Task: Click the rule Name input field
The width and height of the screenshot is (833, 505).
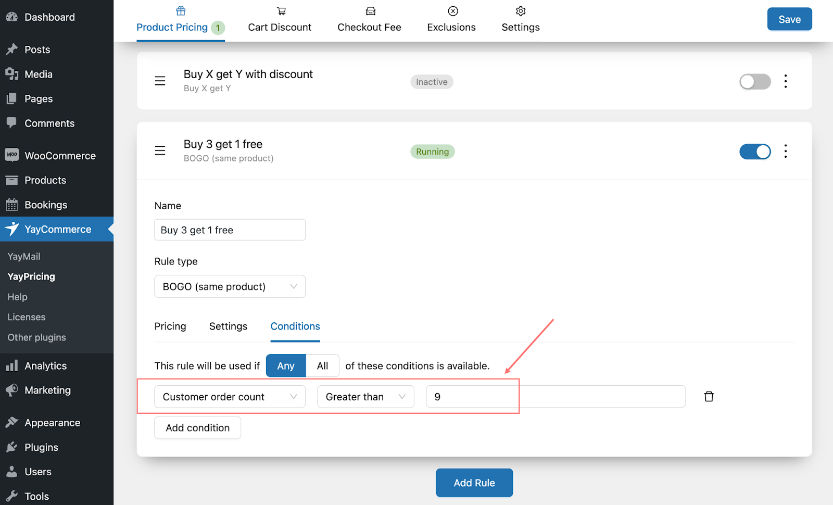Action: (x=230, y=230)
